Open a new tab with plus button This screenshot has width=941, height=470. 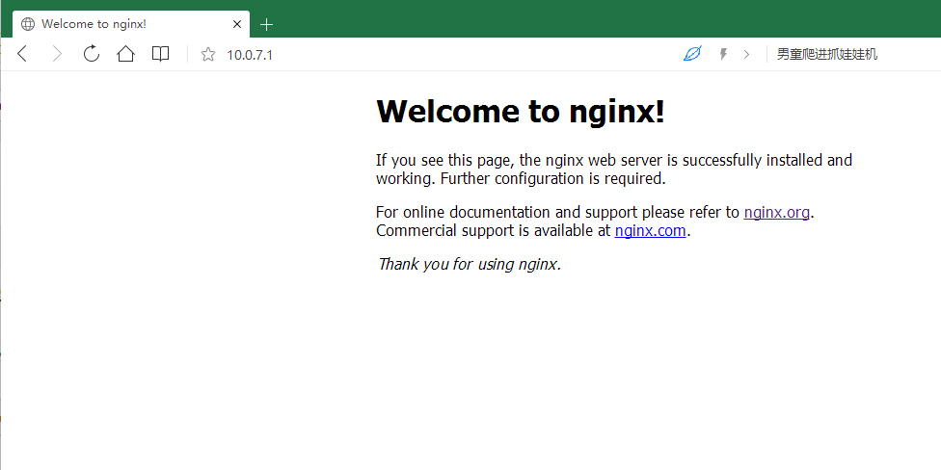pyautogui.click(x=266, y=25)
